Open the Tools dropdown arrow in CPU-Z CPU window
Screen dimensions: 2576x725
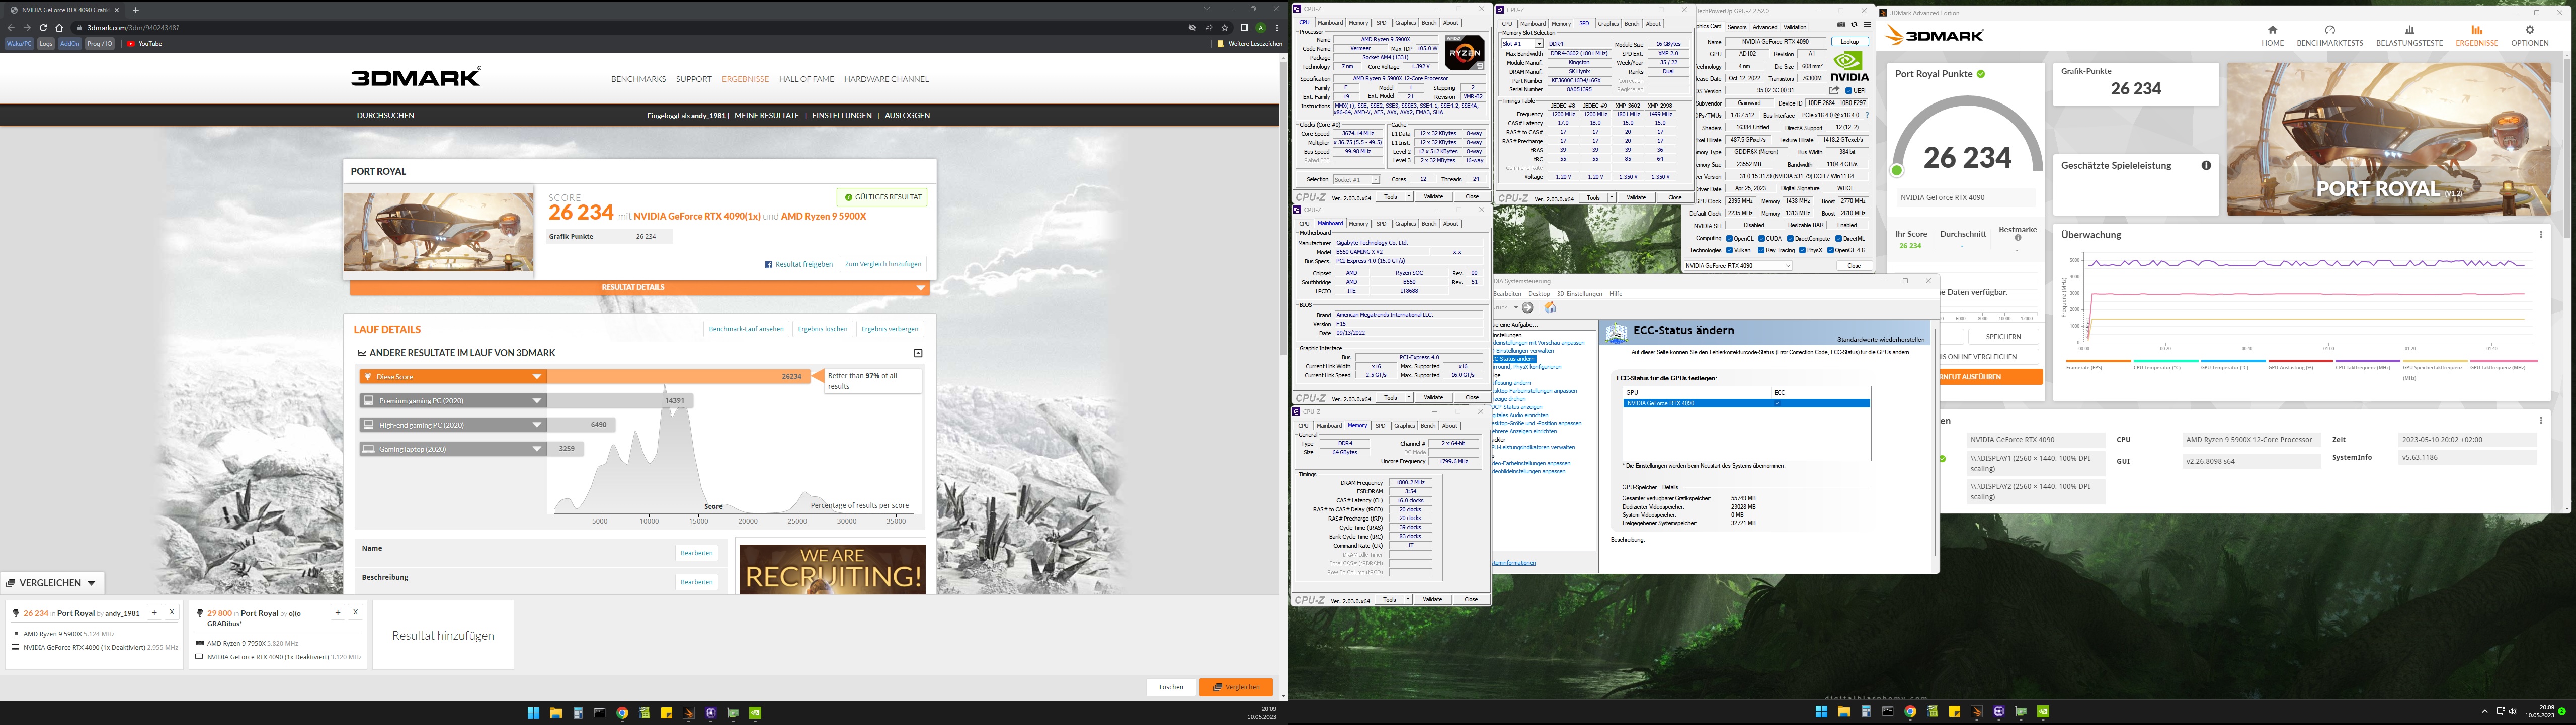(x=1409, y=197)
